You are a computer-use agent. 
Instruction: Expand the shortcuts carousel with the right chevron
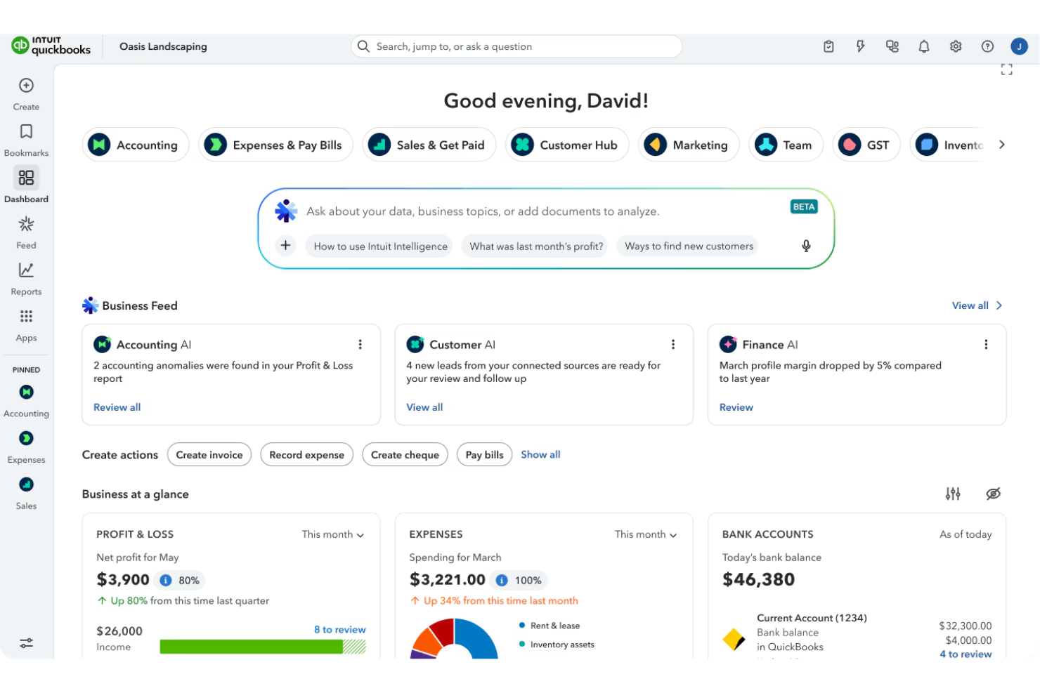coord(1002,144)
